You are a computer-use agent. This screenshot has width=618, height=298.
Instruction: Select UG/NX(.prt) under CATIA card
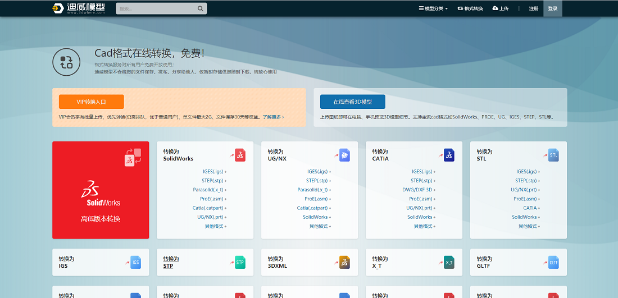[421, 208]
